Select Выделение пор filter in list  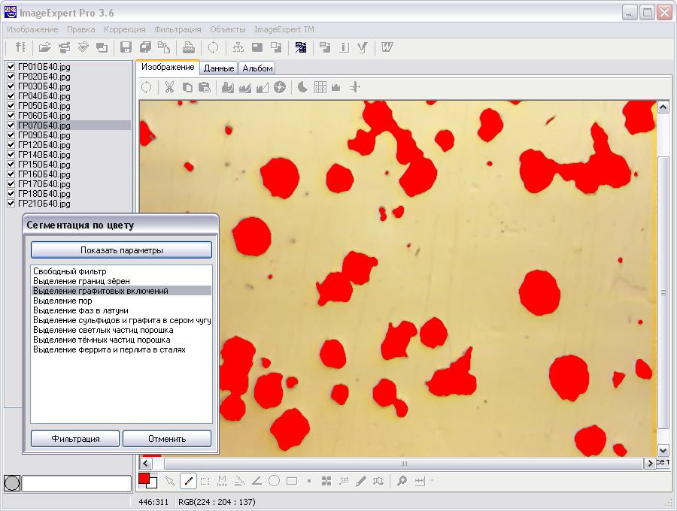(62, 301)
